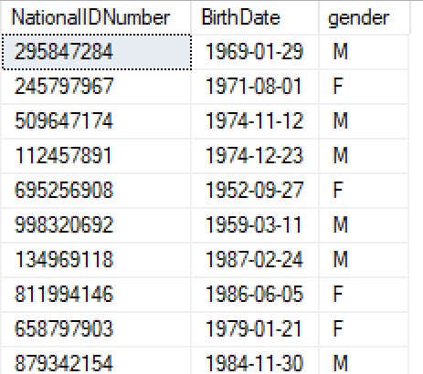The width and height of the screenshot is (423, 374).
Task: Select cell with ID 112457891
Action: 96,156
